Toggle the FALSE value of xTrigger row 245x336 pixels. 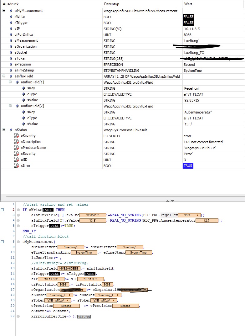coord(188,23)
